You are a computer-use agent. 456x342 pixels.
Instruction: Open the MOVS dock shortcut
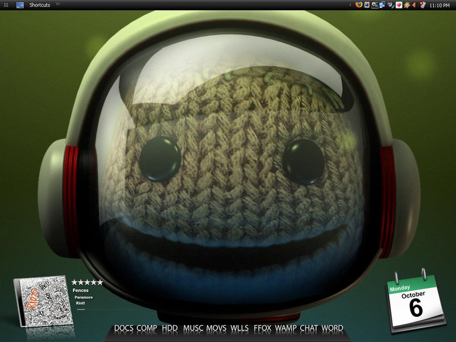[x=216, y=328]
